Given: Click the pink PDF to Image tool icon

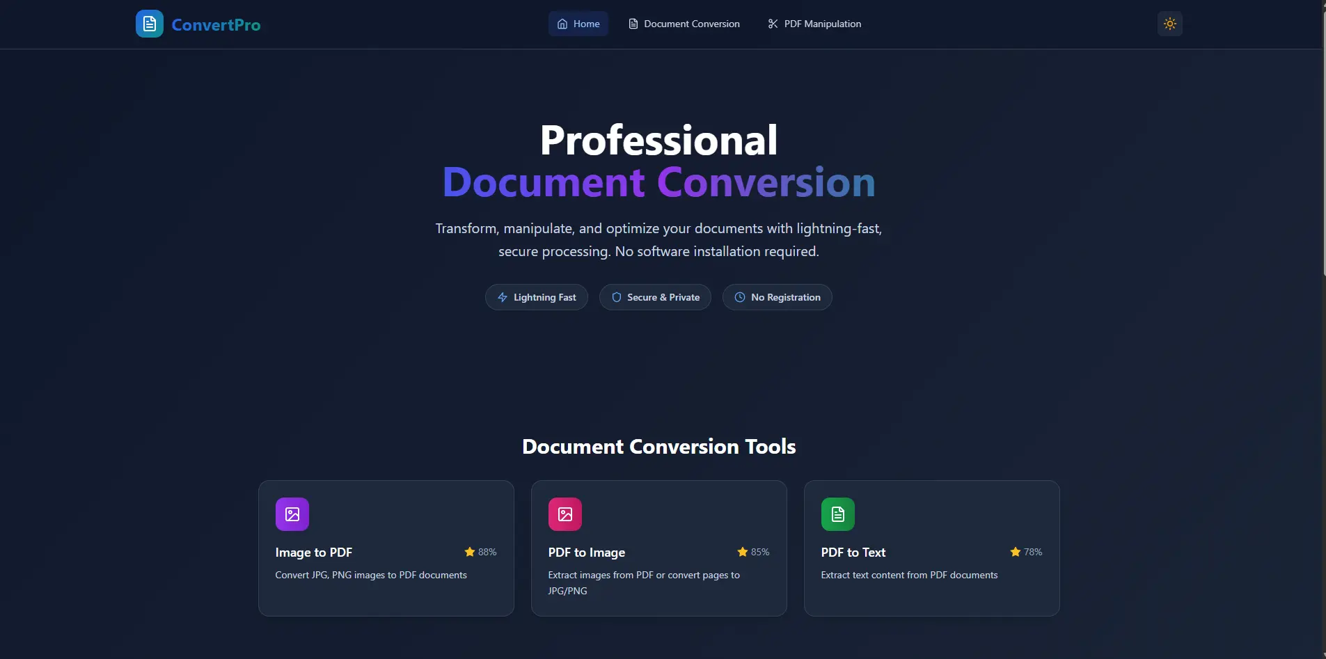Looking at the screenshot, I should [x=565, y=514].
